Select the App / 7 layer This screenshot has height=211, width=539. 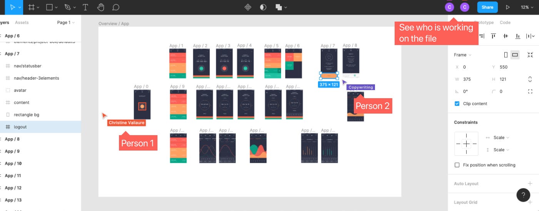[x=40, y=54]
